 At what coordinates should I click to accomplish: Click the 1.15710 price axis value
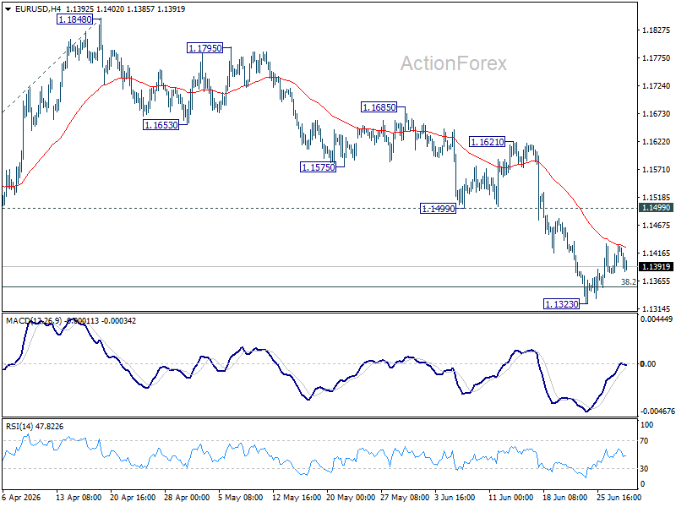coord(657,170)
